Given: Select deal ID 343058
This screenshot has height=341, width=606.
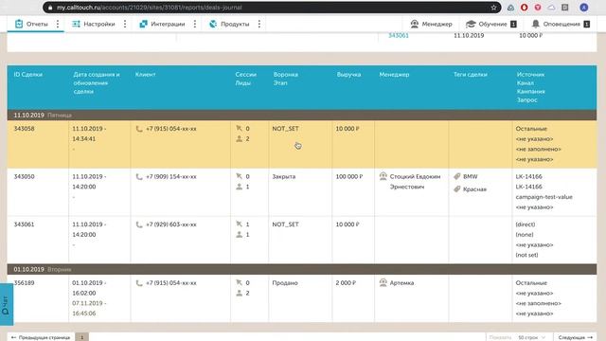Looking at the screenshot, I should tap(24, 129).
